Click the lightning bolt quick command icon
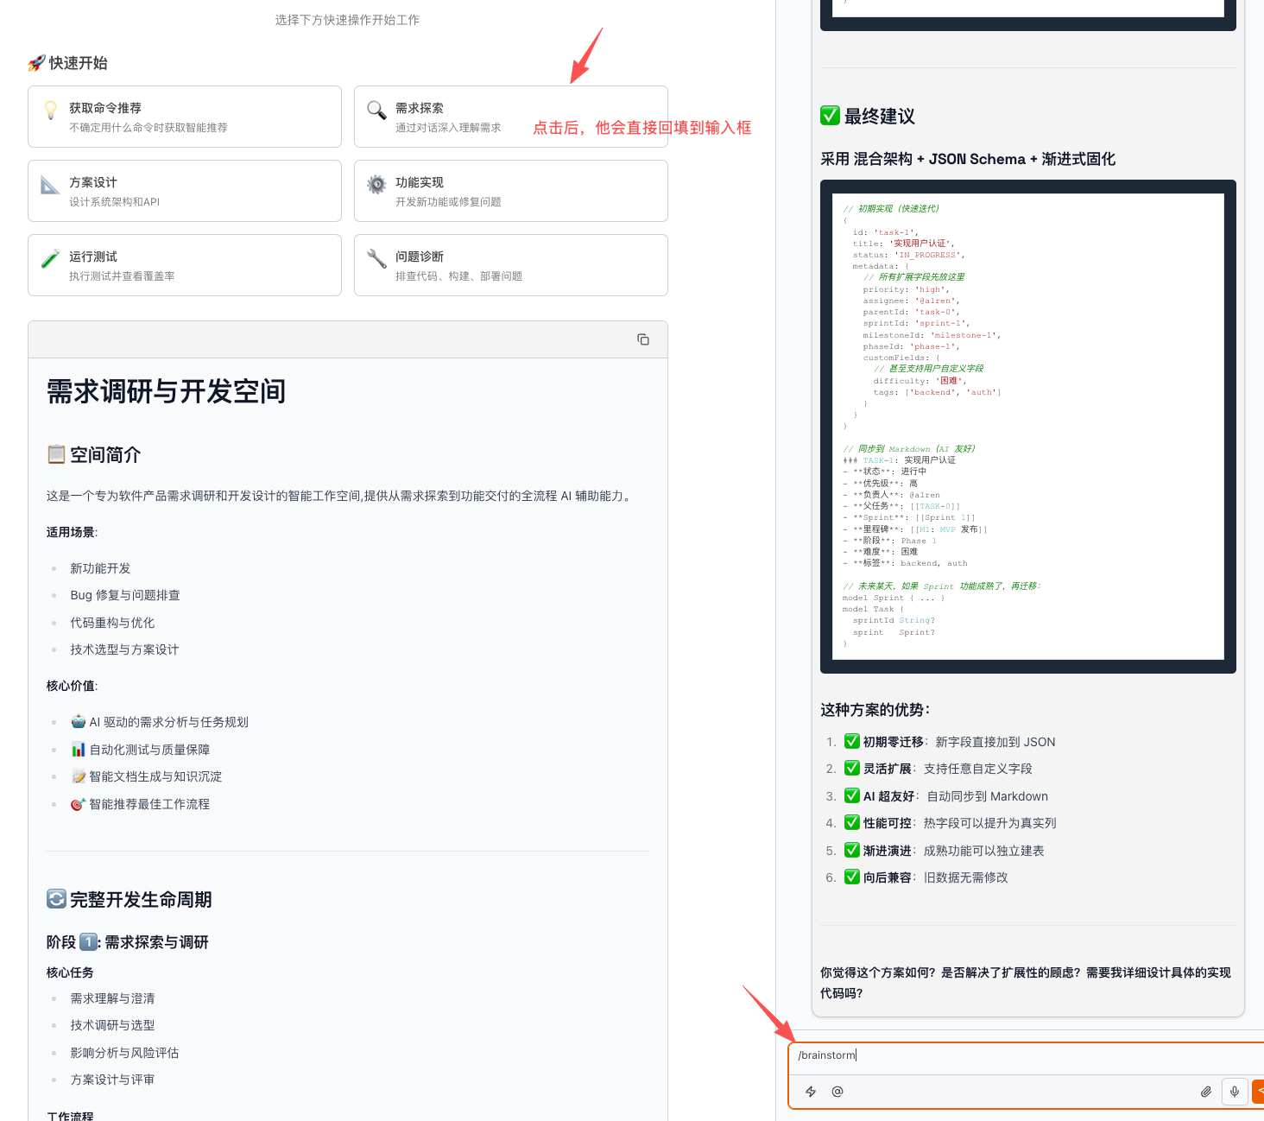This screenshot has width=1264, height=1121. [x=811, y=1092]
